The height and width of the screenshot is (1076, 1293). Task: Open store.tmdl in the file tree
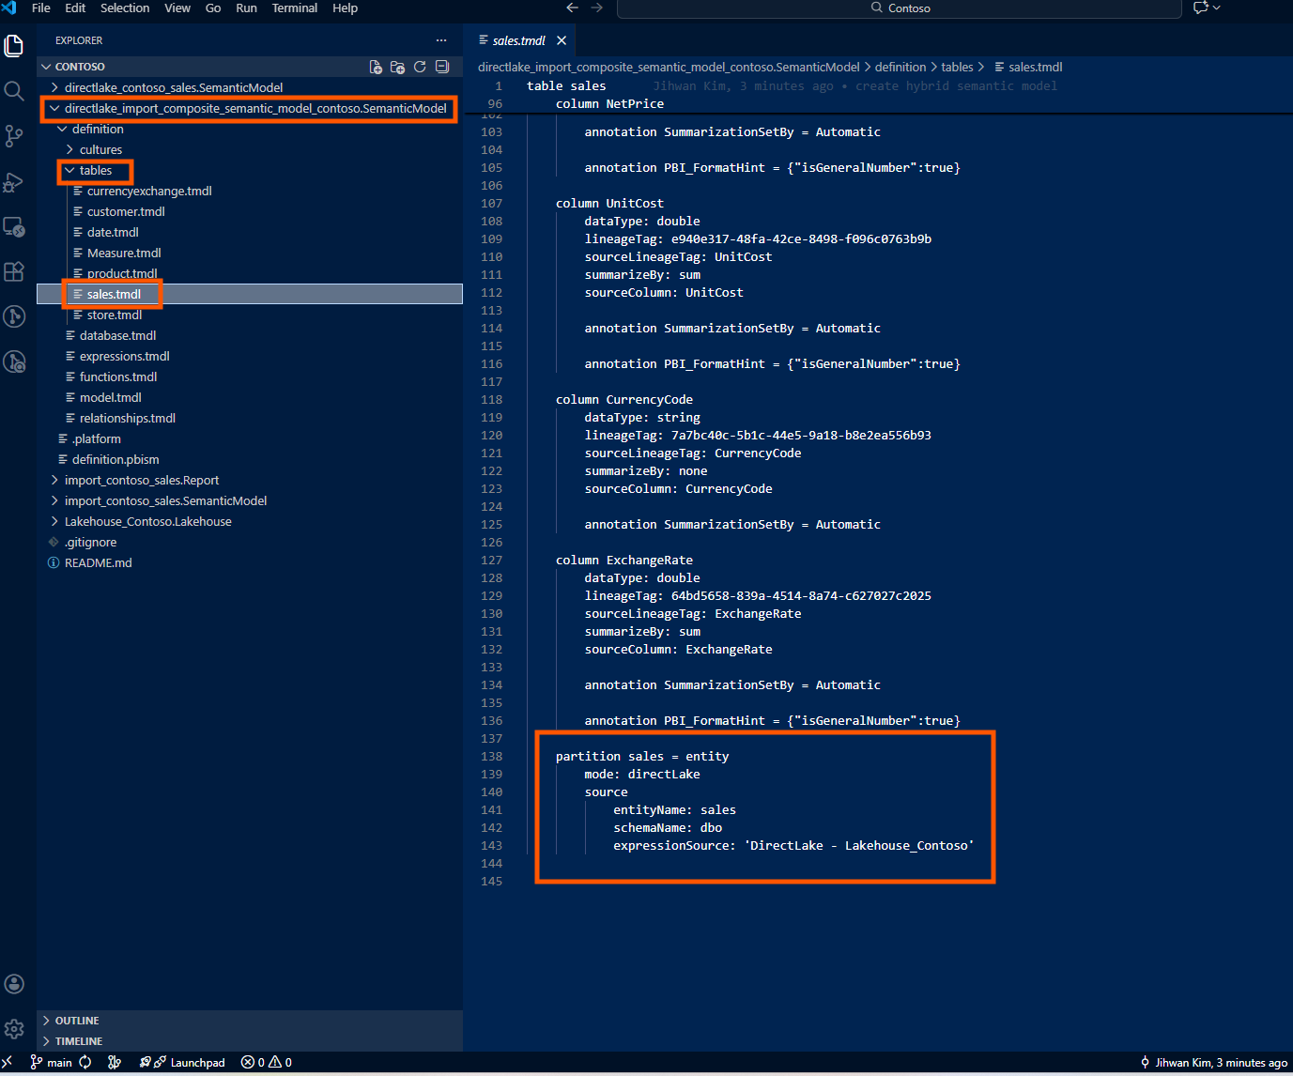[x=250, y=315]
